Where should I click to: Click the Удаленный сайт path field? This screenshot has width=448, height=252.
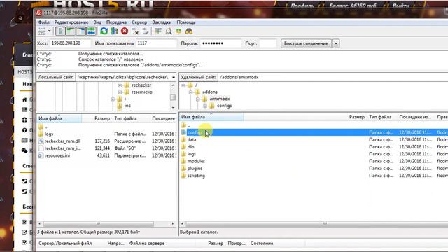pos(333,78)
